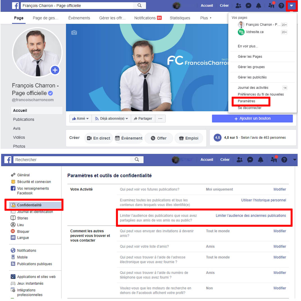This screenshot has height=301, width=301.
Task: Select Publications in page sidebar
Action: [x=24, y=119]
